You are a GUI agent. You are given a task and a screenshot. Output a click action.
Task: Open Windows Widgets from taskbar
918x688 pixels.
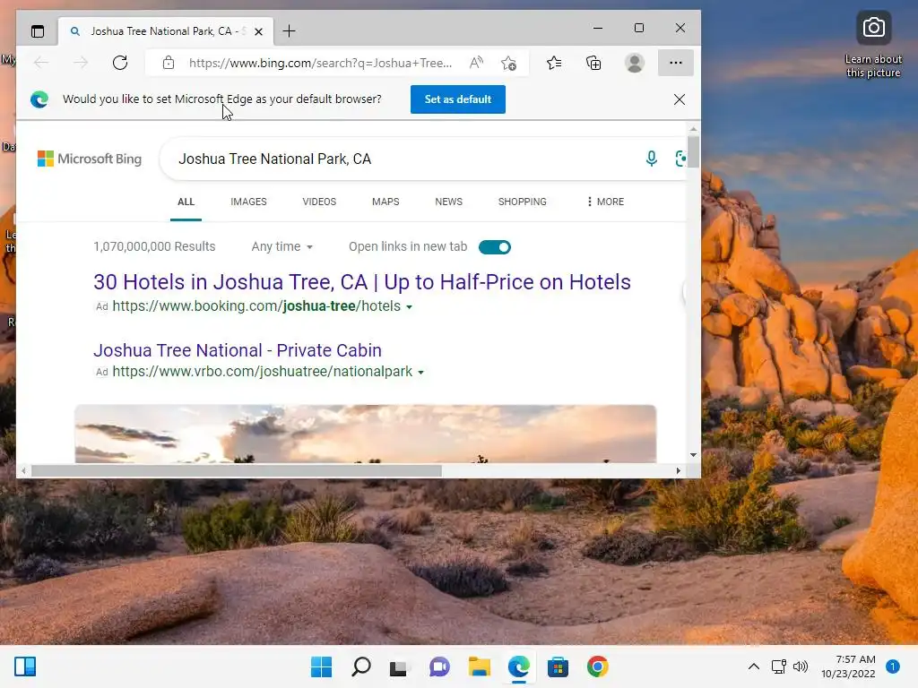point(25,666)
